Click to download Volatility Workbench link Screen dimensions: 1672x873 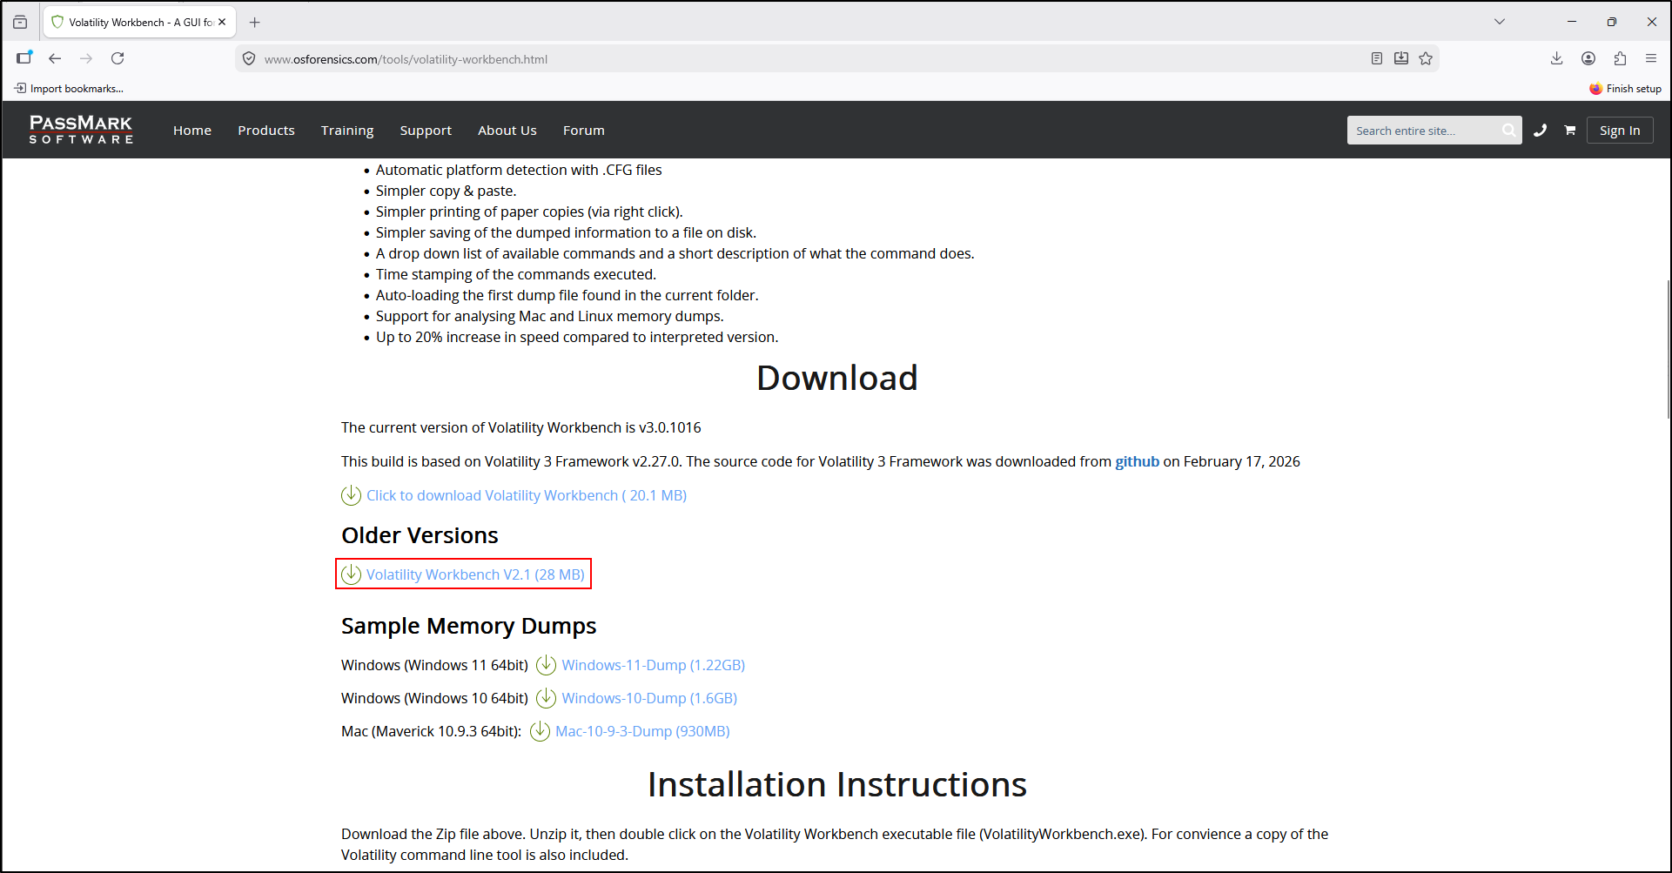(x=527, y=495)
